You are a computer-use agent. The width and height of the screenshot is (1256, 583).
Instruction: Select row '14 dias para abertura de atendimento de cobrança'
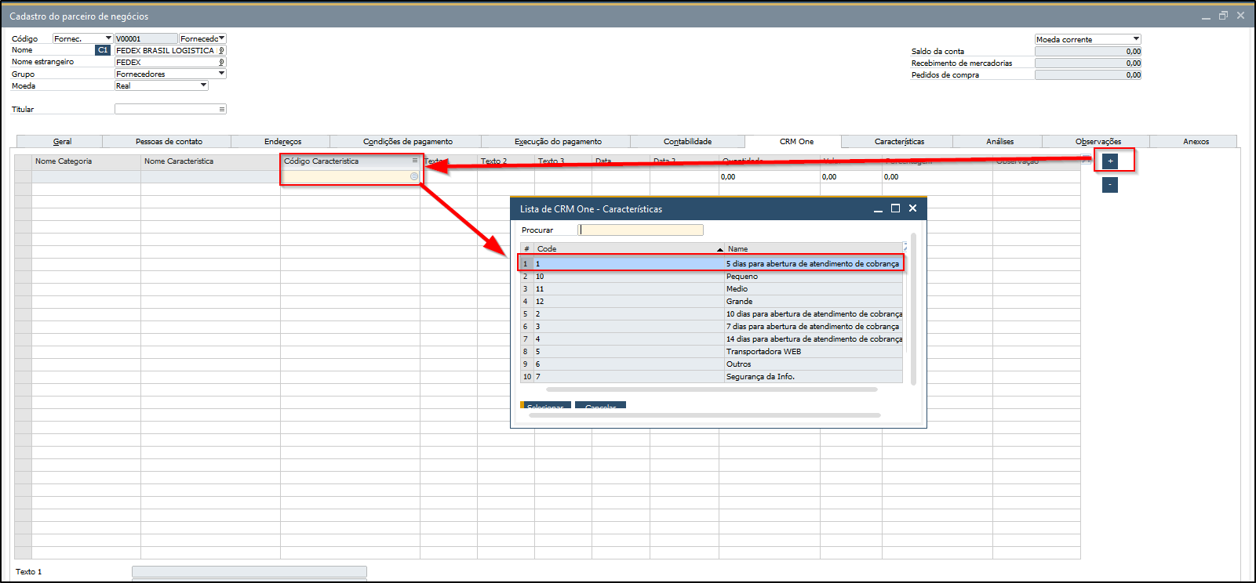712,339
